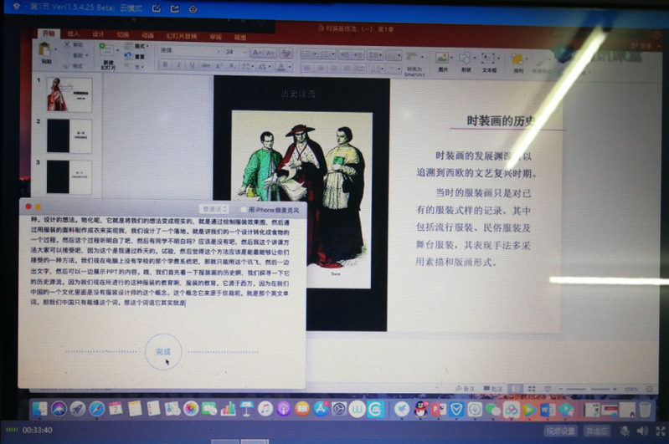Click the 完成 button in dictation window
The image size is (669, 444).
click(163, 351)
